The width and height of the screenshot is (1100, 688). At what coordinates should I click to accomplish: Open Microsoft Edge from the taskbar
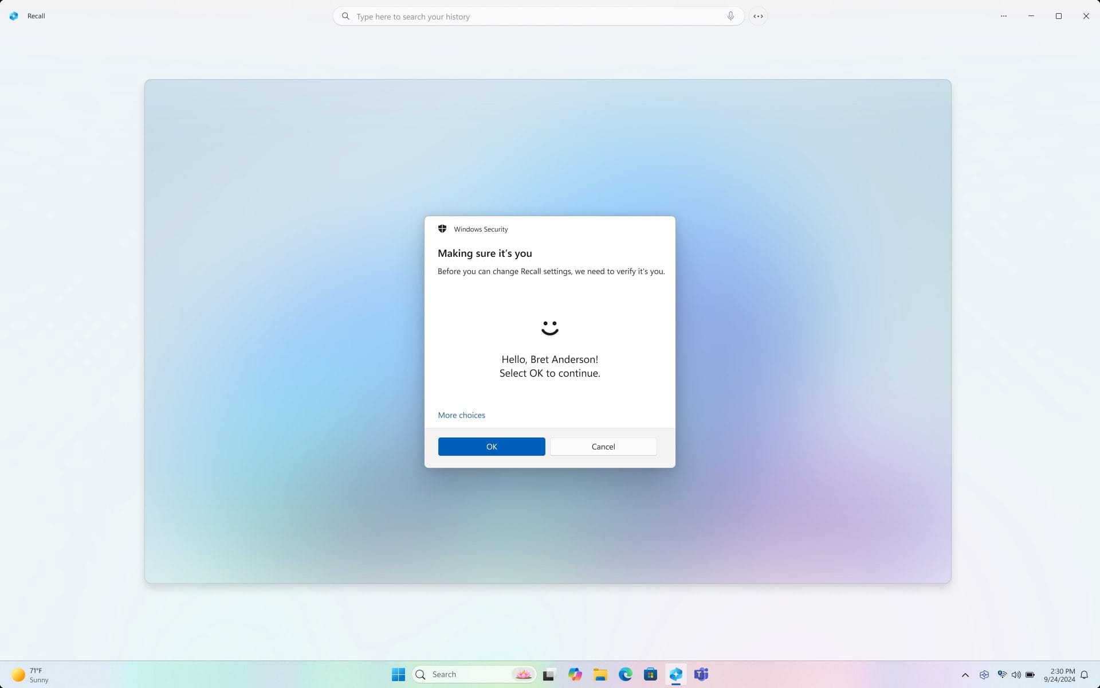tap(625, 674)
